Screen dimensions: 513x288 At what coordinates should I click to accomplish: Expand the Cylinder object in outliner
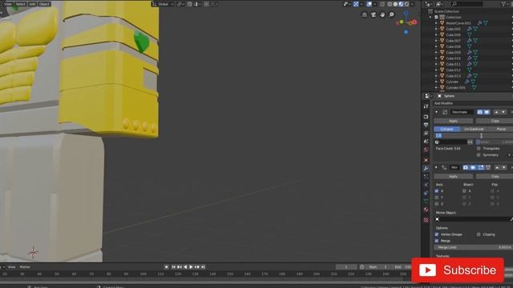(x=436, y=82)
